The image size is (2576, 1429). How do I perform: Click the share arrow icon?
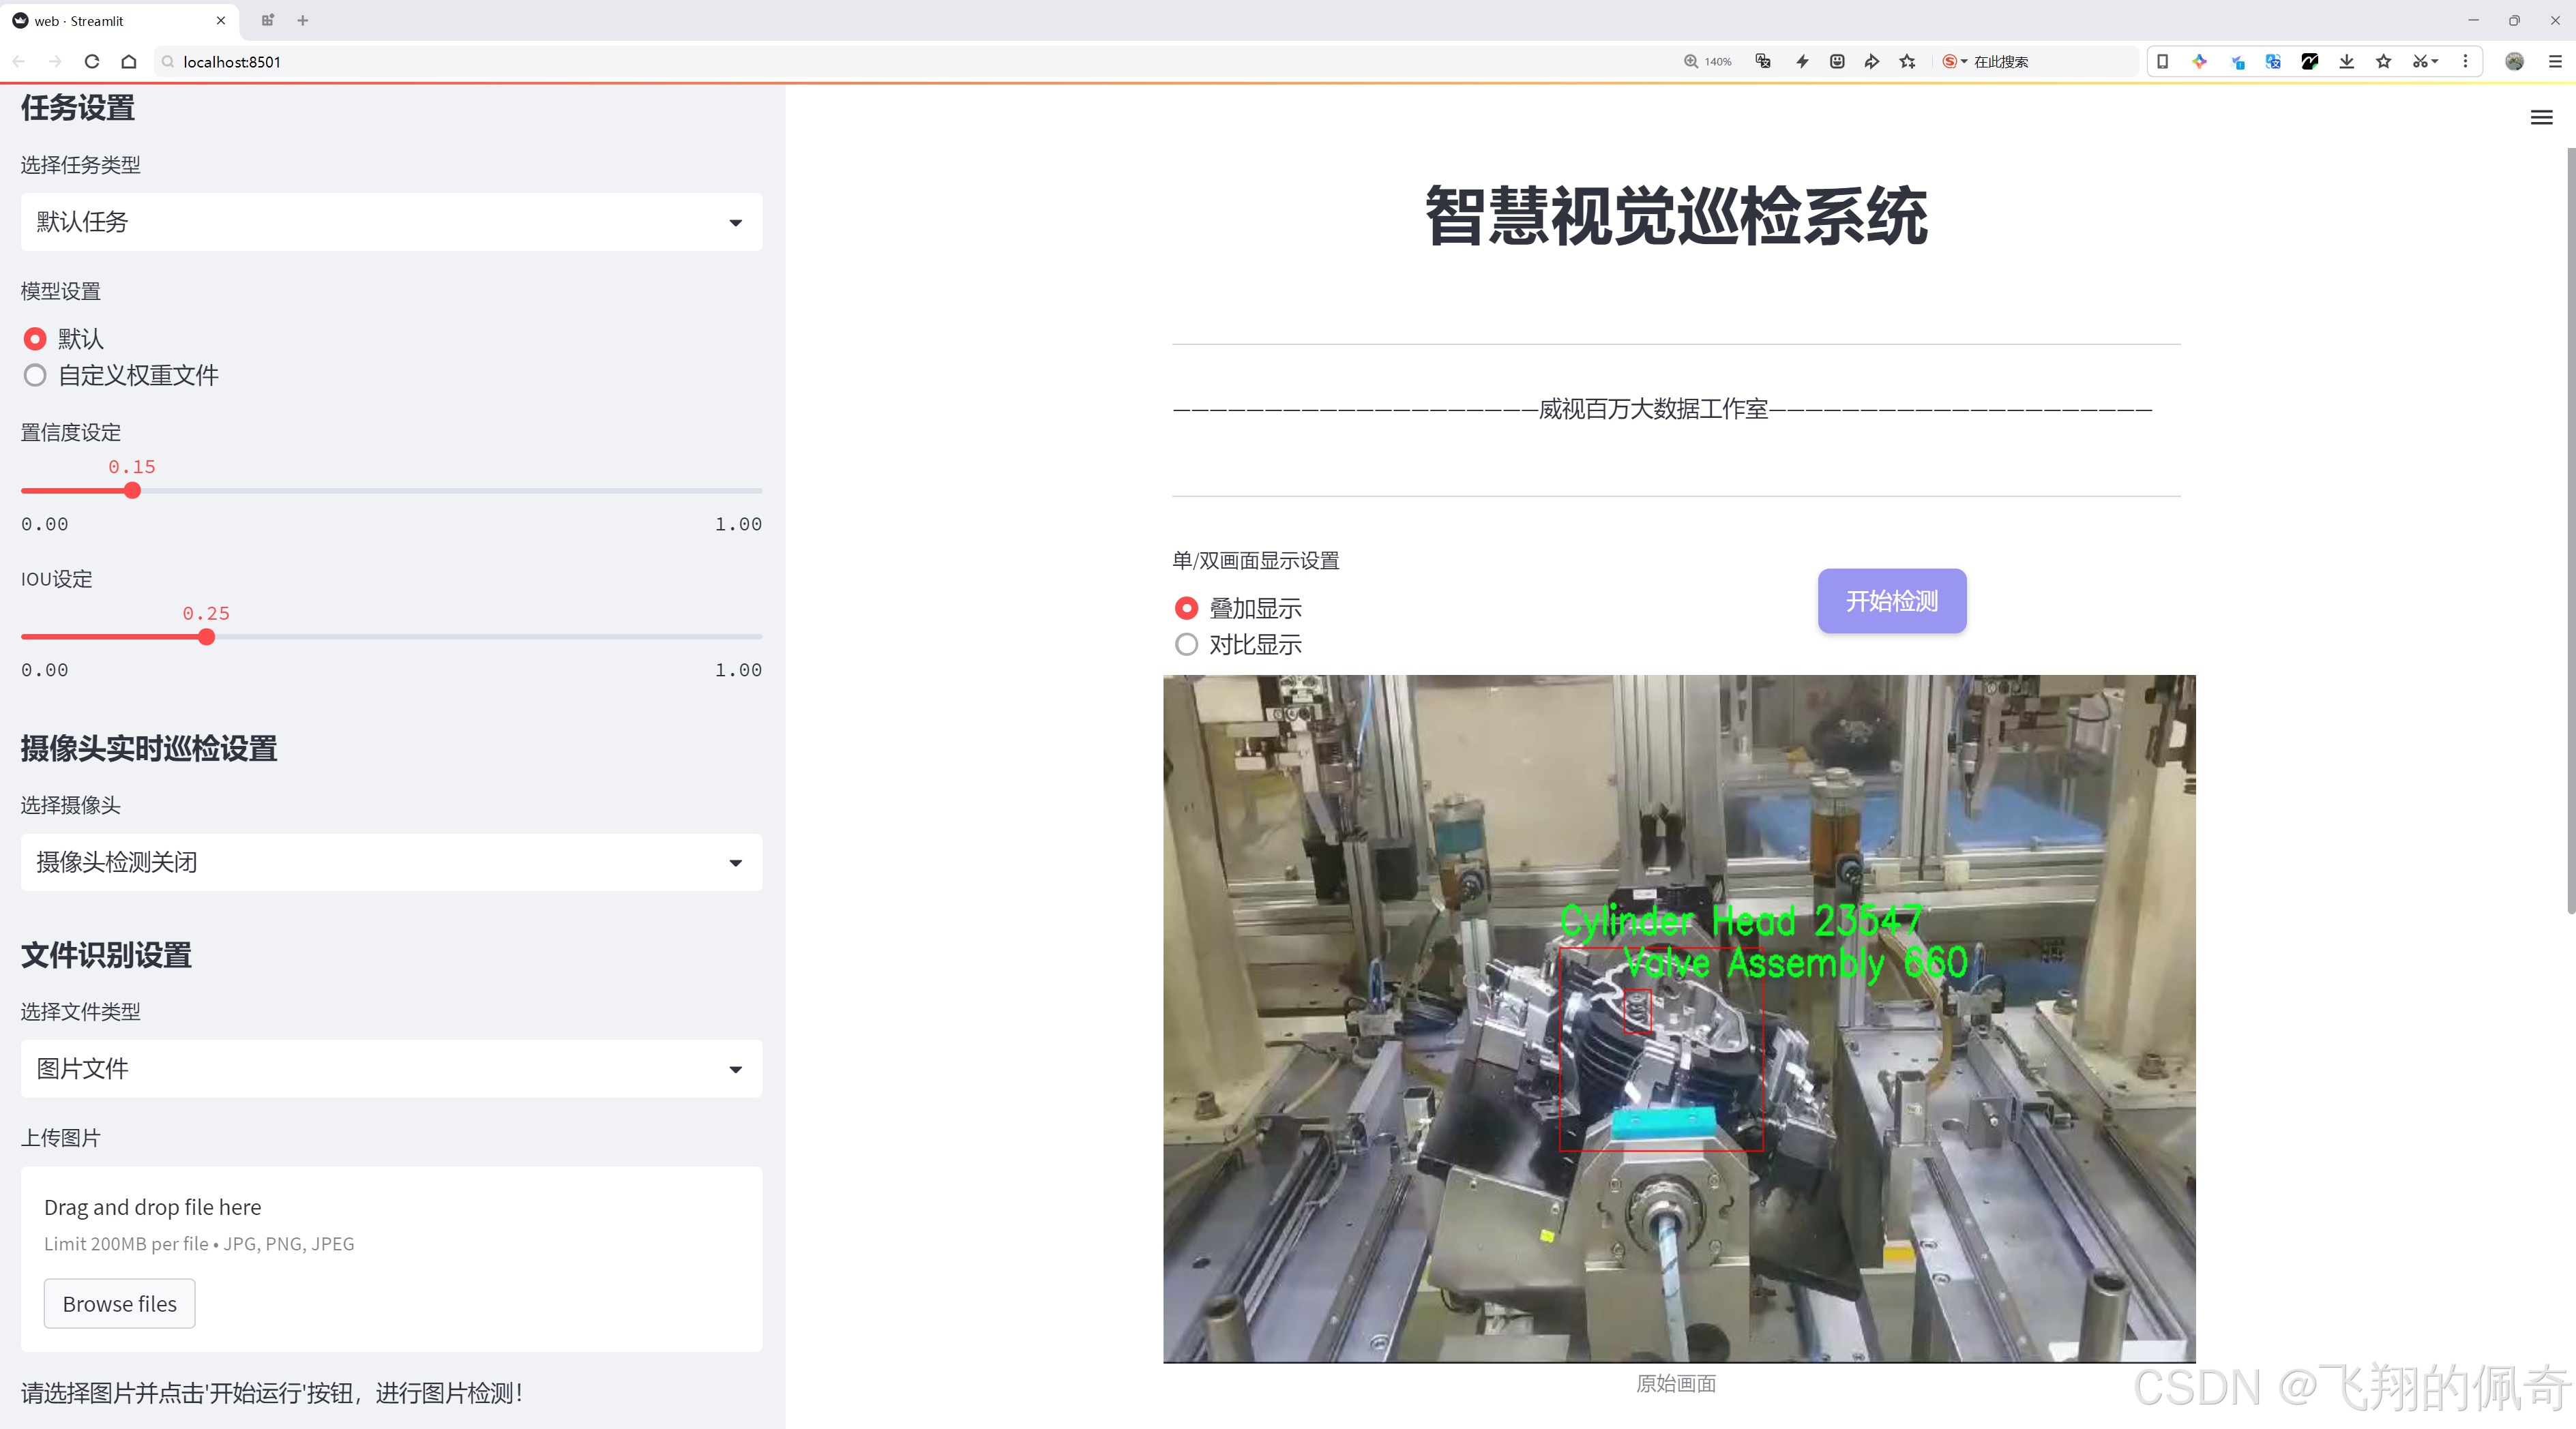pyautogui.click(x=1872, y=62)
